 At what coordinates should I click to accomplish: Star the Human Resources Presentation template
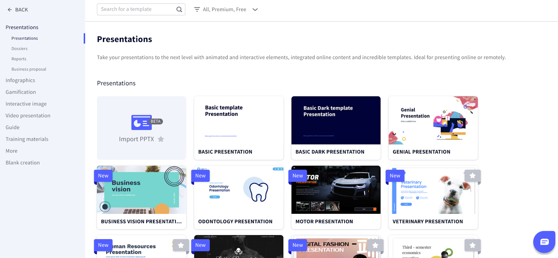181,245
